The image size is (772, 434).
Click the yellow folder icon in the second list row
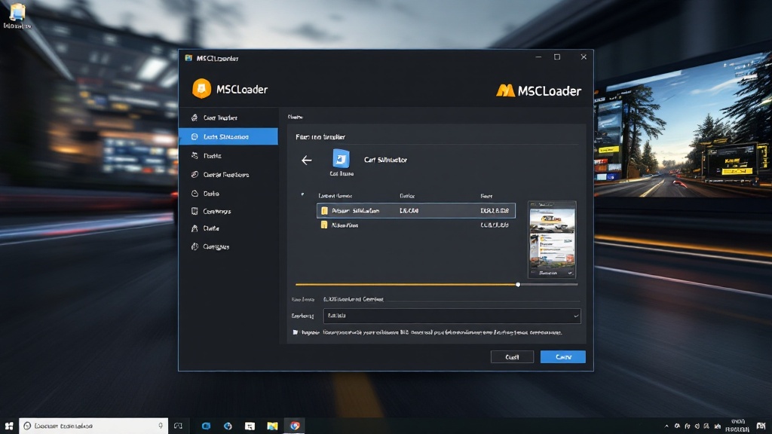pyautogui.click(x=324, y=225)
